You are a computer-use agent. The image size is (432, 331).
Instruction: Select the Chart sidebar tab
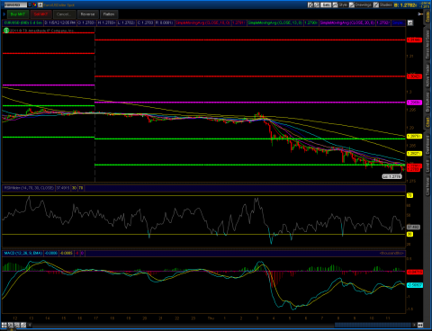427,122
